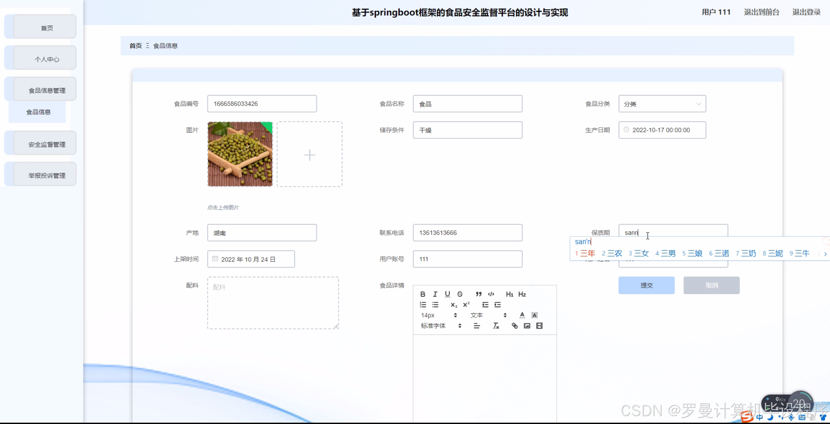
Task: Open the 食品分类 dropdown
Action: [x=662, y=104]
